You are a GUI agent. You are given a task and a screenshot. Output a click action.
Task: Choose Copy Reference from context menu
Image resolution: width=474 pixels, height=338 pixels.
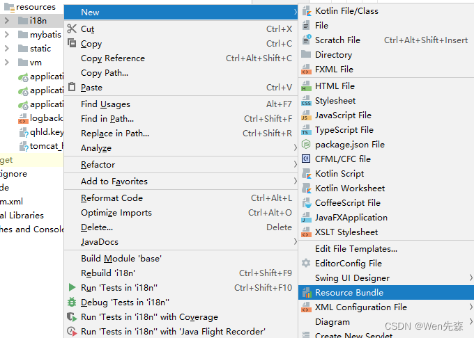181,58
